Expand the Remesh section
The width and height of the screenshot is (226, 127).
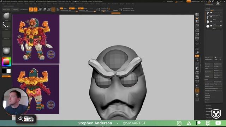pyautogui.click(x=207, y=97)
